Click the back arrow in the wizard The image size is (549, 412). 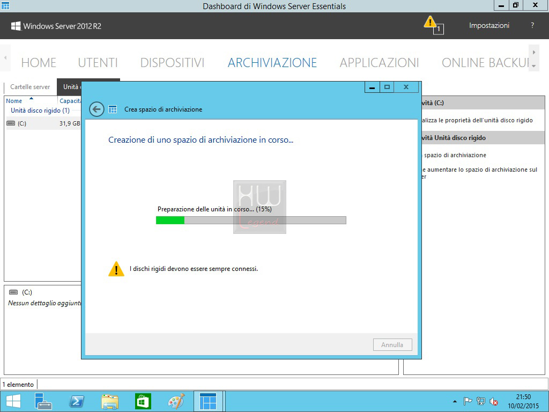click(x=97, y=109)
